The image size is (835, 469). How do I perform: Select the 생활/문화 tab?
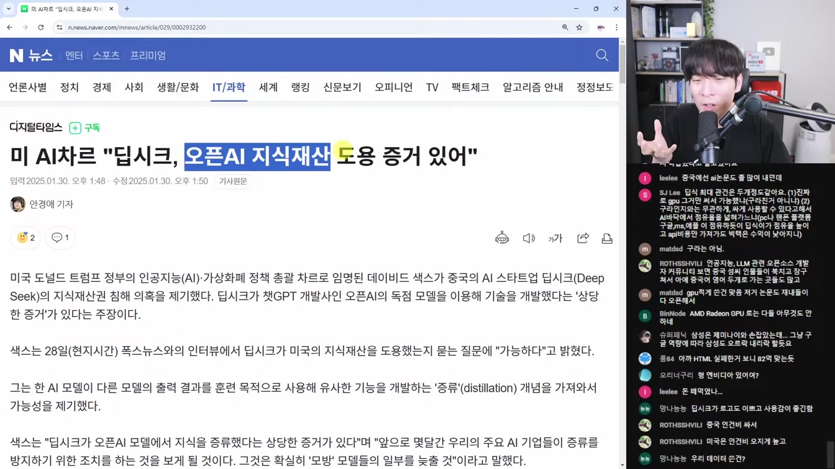[x=178, y=87]
